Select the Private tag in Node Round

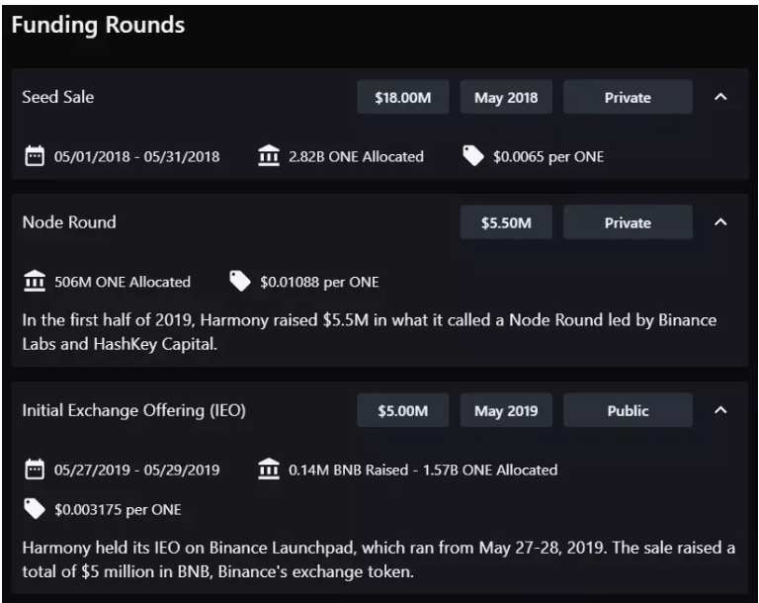point(628,223)
